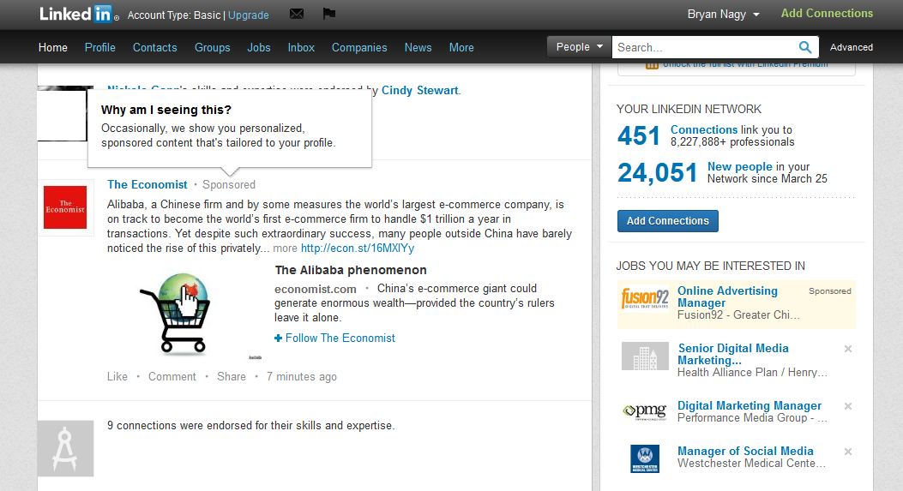The width and height of the screenshot is (903, 491).
Task: Dismiss the Digital Marketing Manager job
Action: pos(848,406)
